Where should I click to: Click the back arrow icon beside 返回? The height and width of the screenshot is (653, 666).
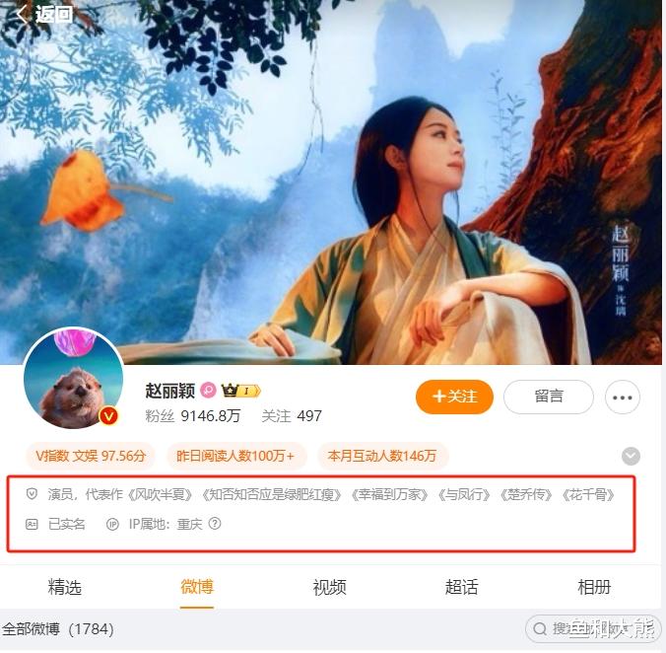21,15
